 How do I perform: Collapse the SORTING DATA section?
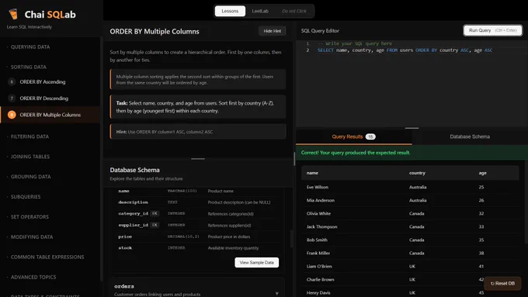pyautogui.click(x=29, y=67)
